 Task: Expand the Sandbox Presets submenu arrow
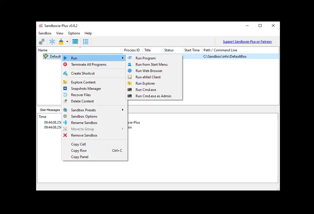coord(122,110)
